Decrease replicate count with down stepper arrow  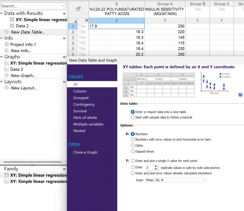pyautogui.click(x=156, y=169)
